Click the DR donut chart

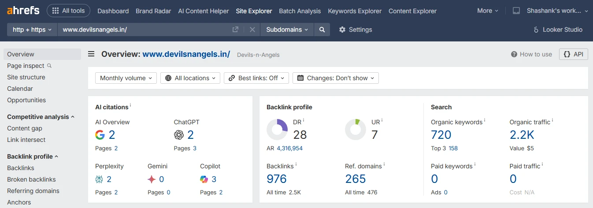(277, 130)
